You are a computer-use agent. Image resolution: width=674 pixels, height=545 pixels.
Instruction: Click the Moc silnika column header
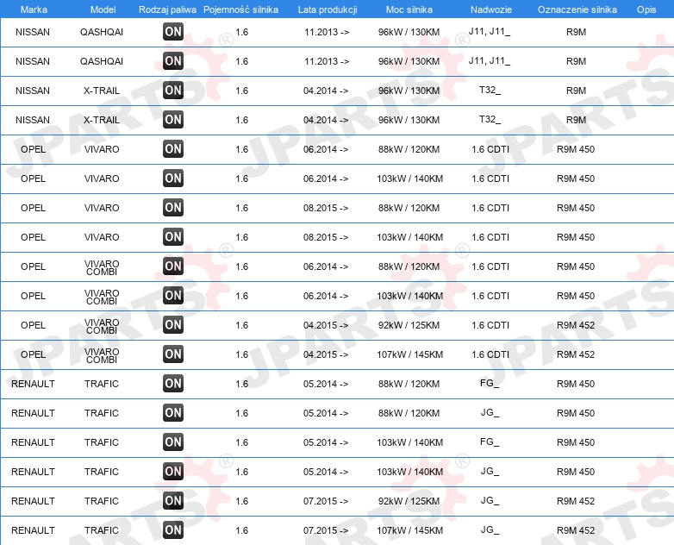(409, 9)
